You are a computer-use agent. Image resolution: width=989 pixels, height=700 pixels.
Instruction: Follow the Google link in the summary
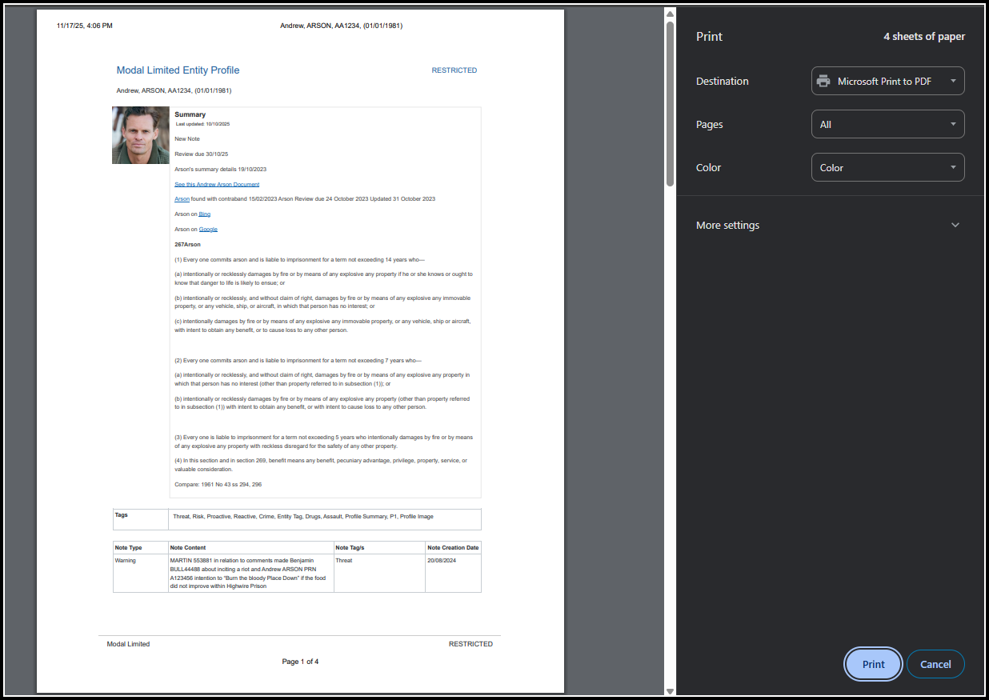point(208,230)
